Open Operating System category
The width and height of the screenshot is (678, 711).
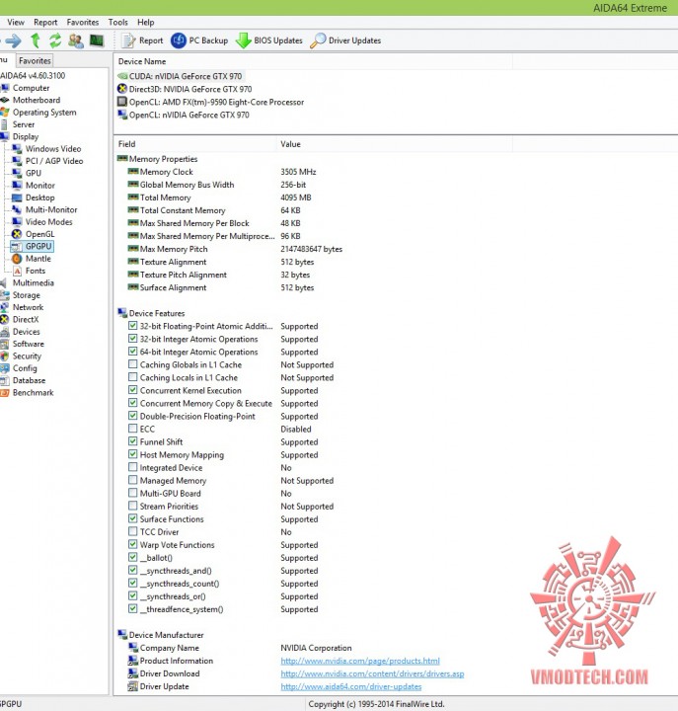[44, 113]
